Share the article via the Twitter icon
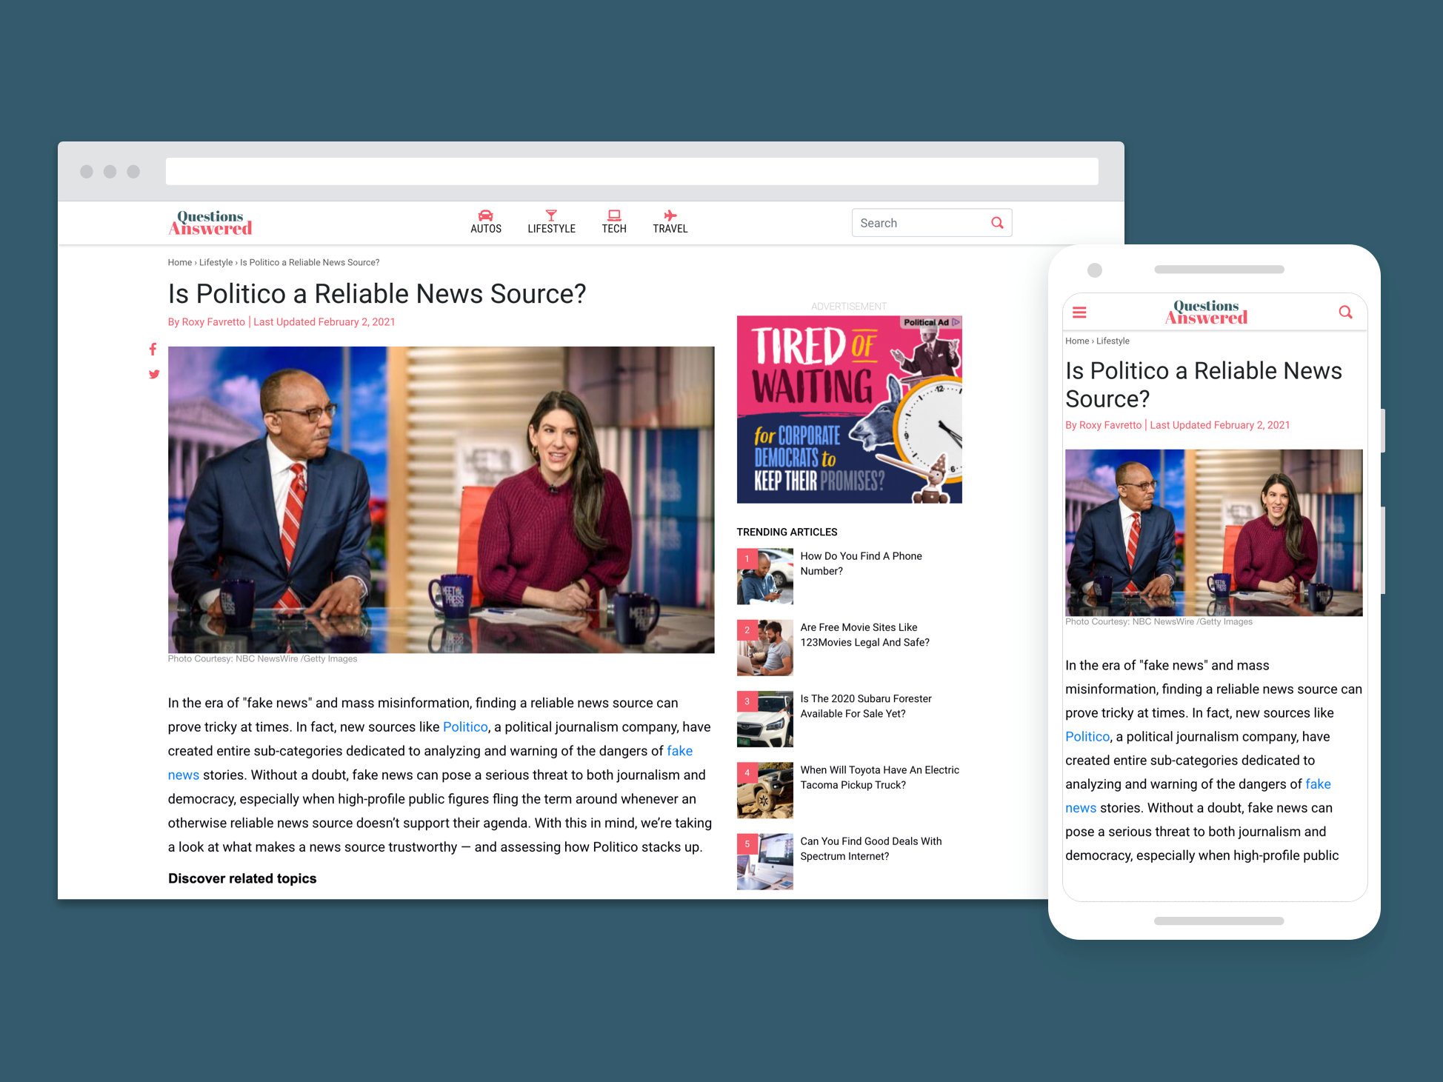 pyautogui.click(x=153, y=375)
